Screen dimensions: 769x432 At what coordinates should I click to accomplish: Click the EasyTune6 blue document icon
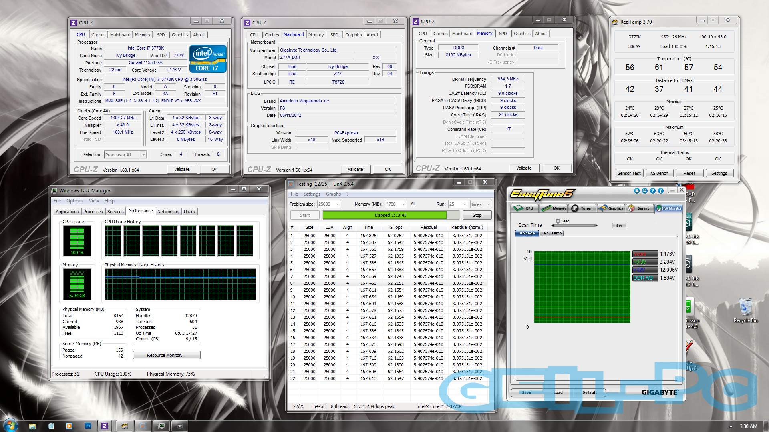click(x=637, y=191)
